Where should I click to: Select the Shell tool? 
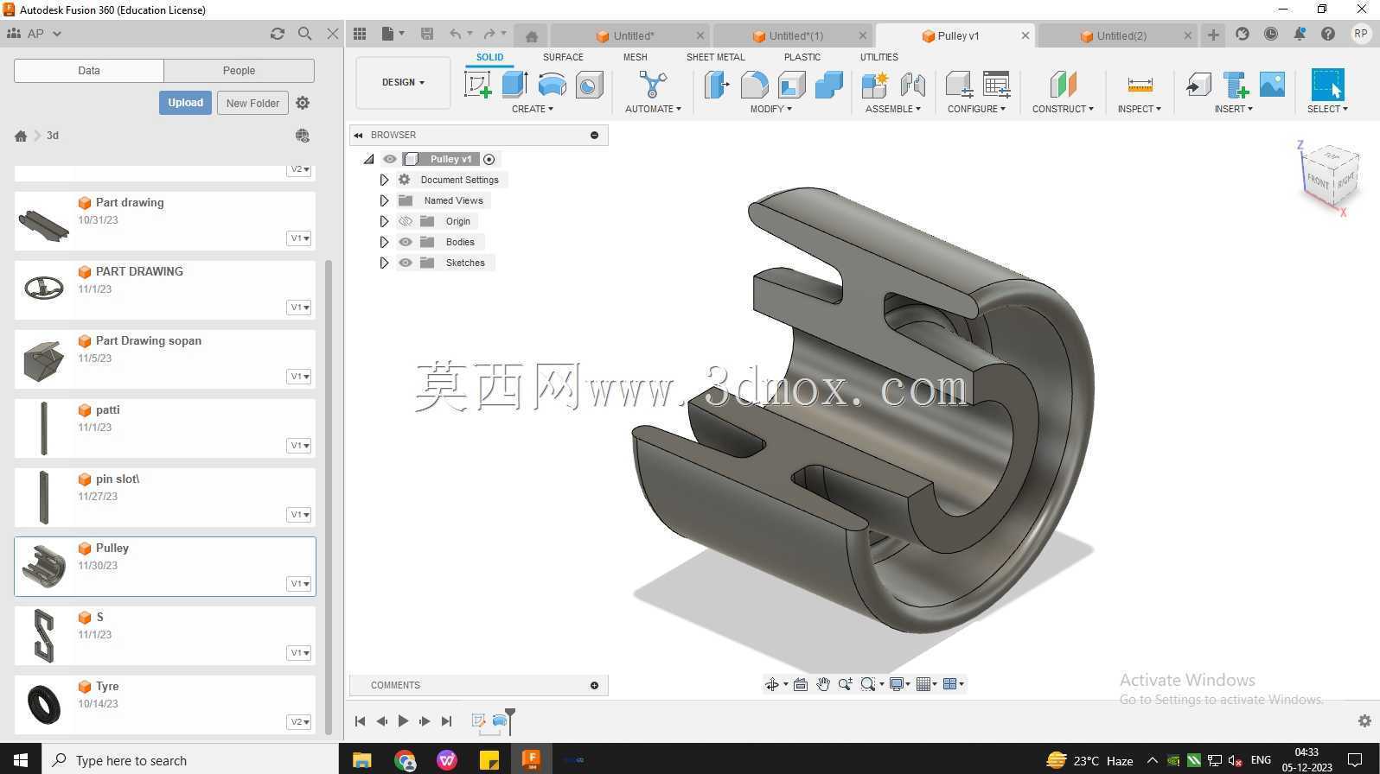[791, 85]
